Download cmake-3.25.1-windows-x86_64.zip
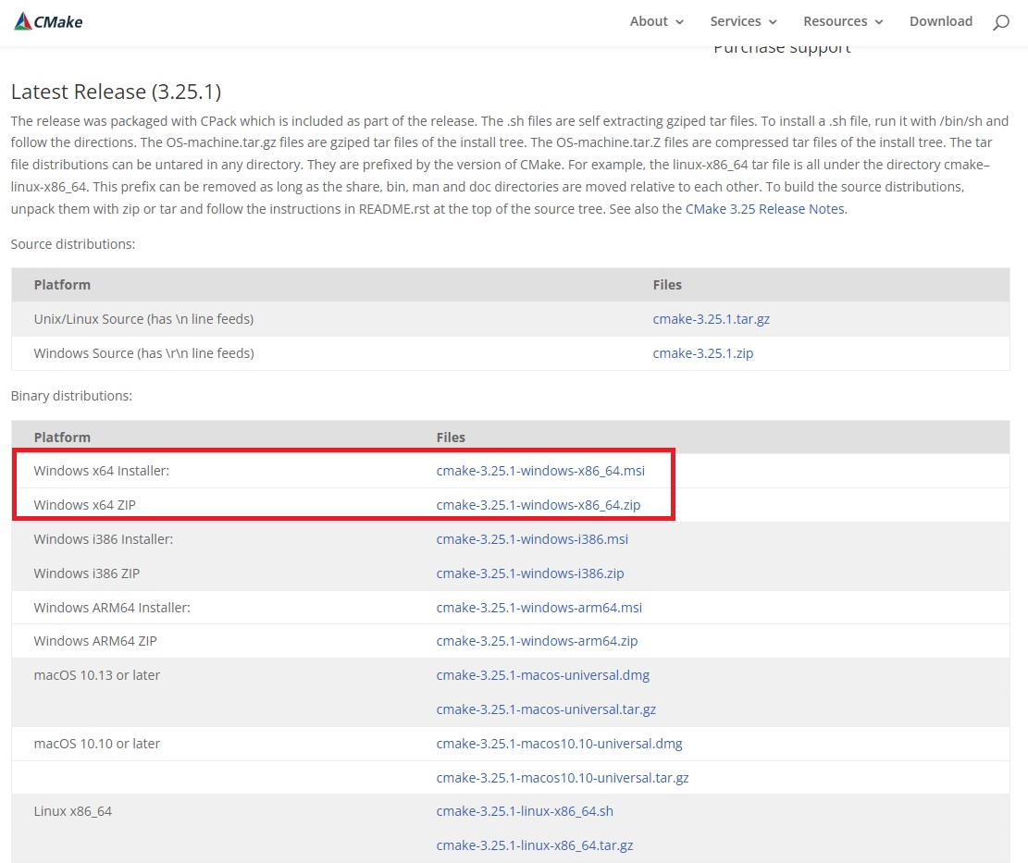1028x863 pixels. point(539,504)
